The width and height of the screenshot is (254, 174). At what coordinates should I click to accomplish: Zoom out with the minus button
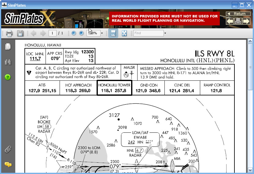(x=74, y=33)
